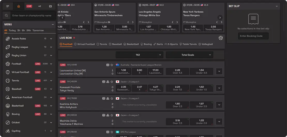Click the Virtual Football menu icon
287x137 pixels.
tap(8, 72)
